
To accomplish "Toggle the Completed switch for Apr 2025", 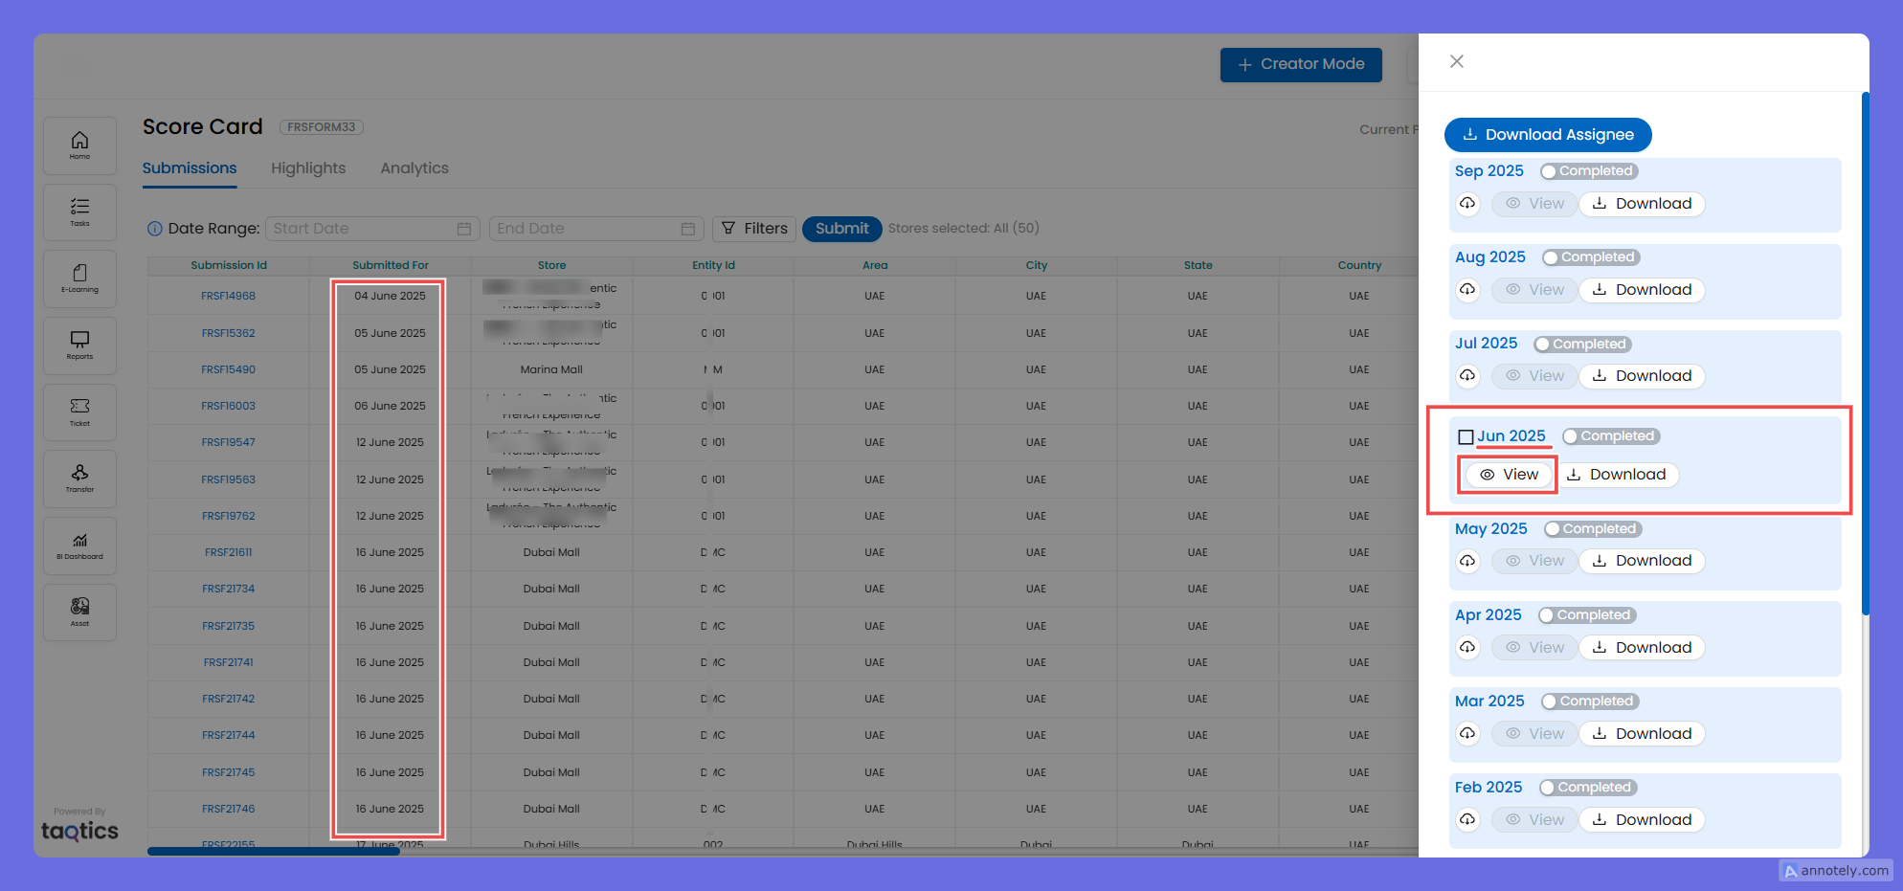I will pyautogui.click(x=1587, y=615).
